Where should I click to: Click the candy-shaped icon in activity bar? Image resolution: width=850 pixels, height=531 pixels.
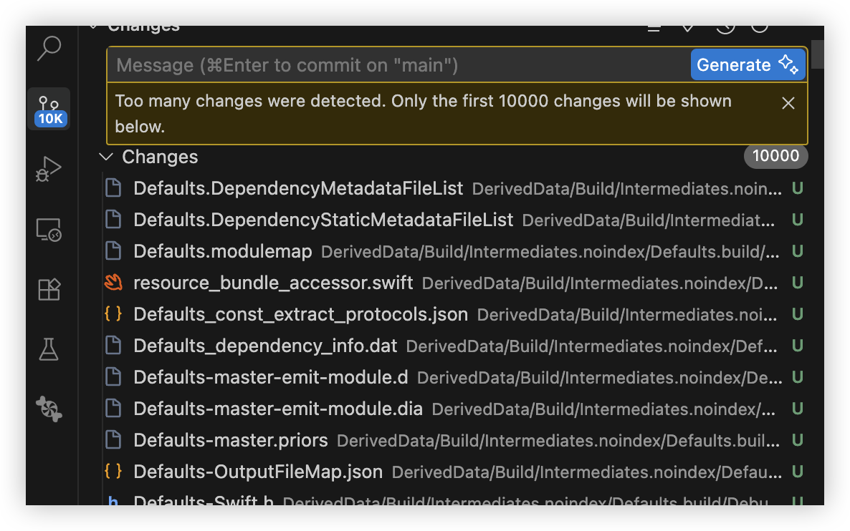pyautogui.click(x=49, y=409)
